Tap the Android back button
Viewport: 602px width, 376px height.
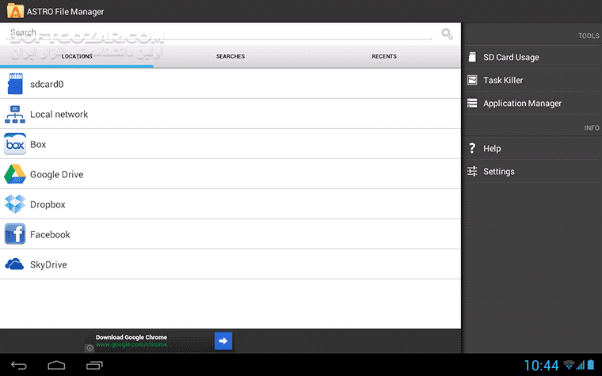(18, 365)
